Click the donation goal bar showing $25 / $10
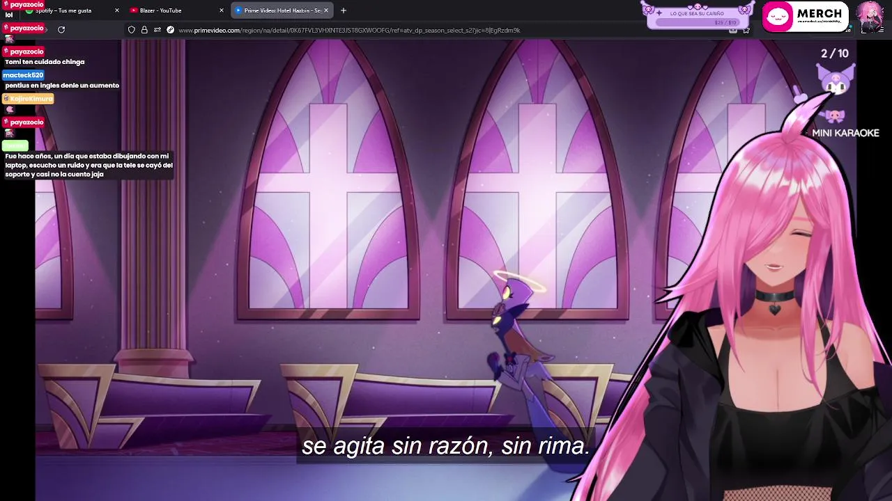The height and width of the screenshot is (501, 892). coord(697,22)
